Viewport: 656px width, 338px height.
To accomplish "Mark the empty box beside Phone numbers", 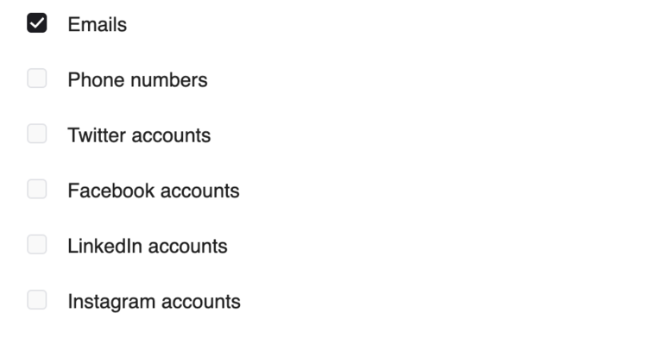I will [37, 78].
